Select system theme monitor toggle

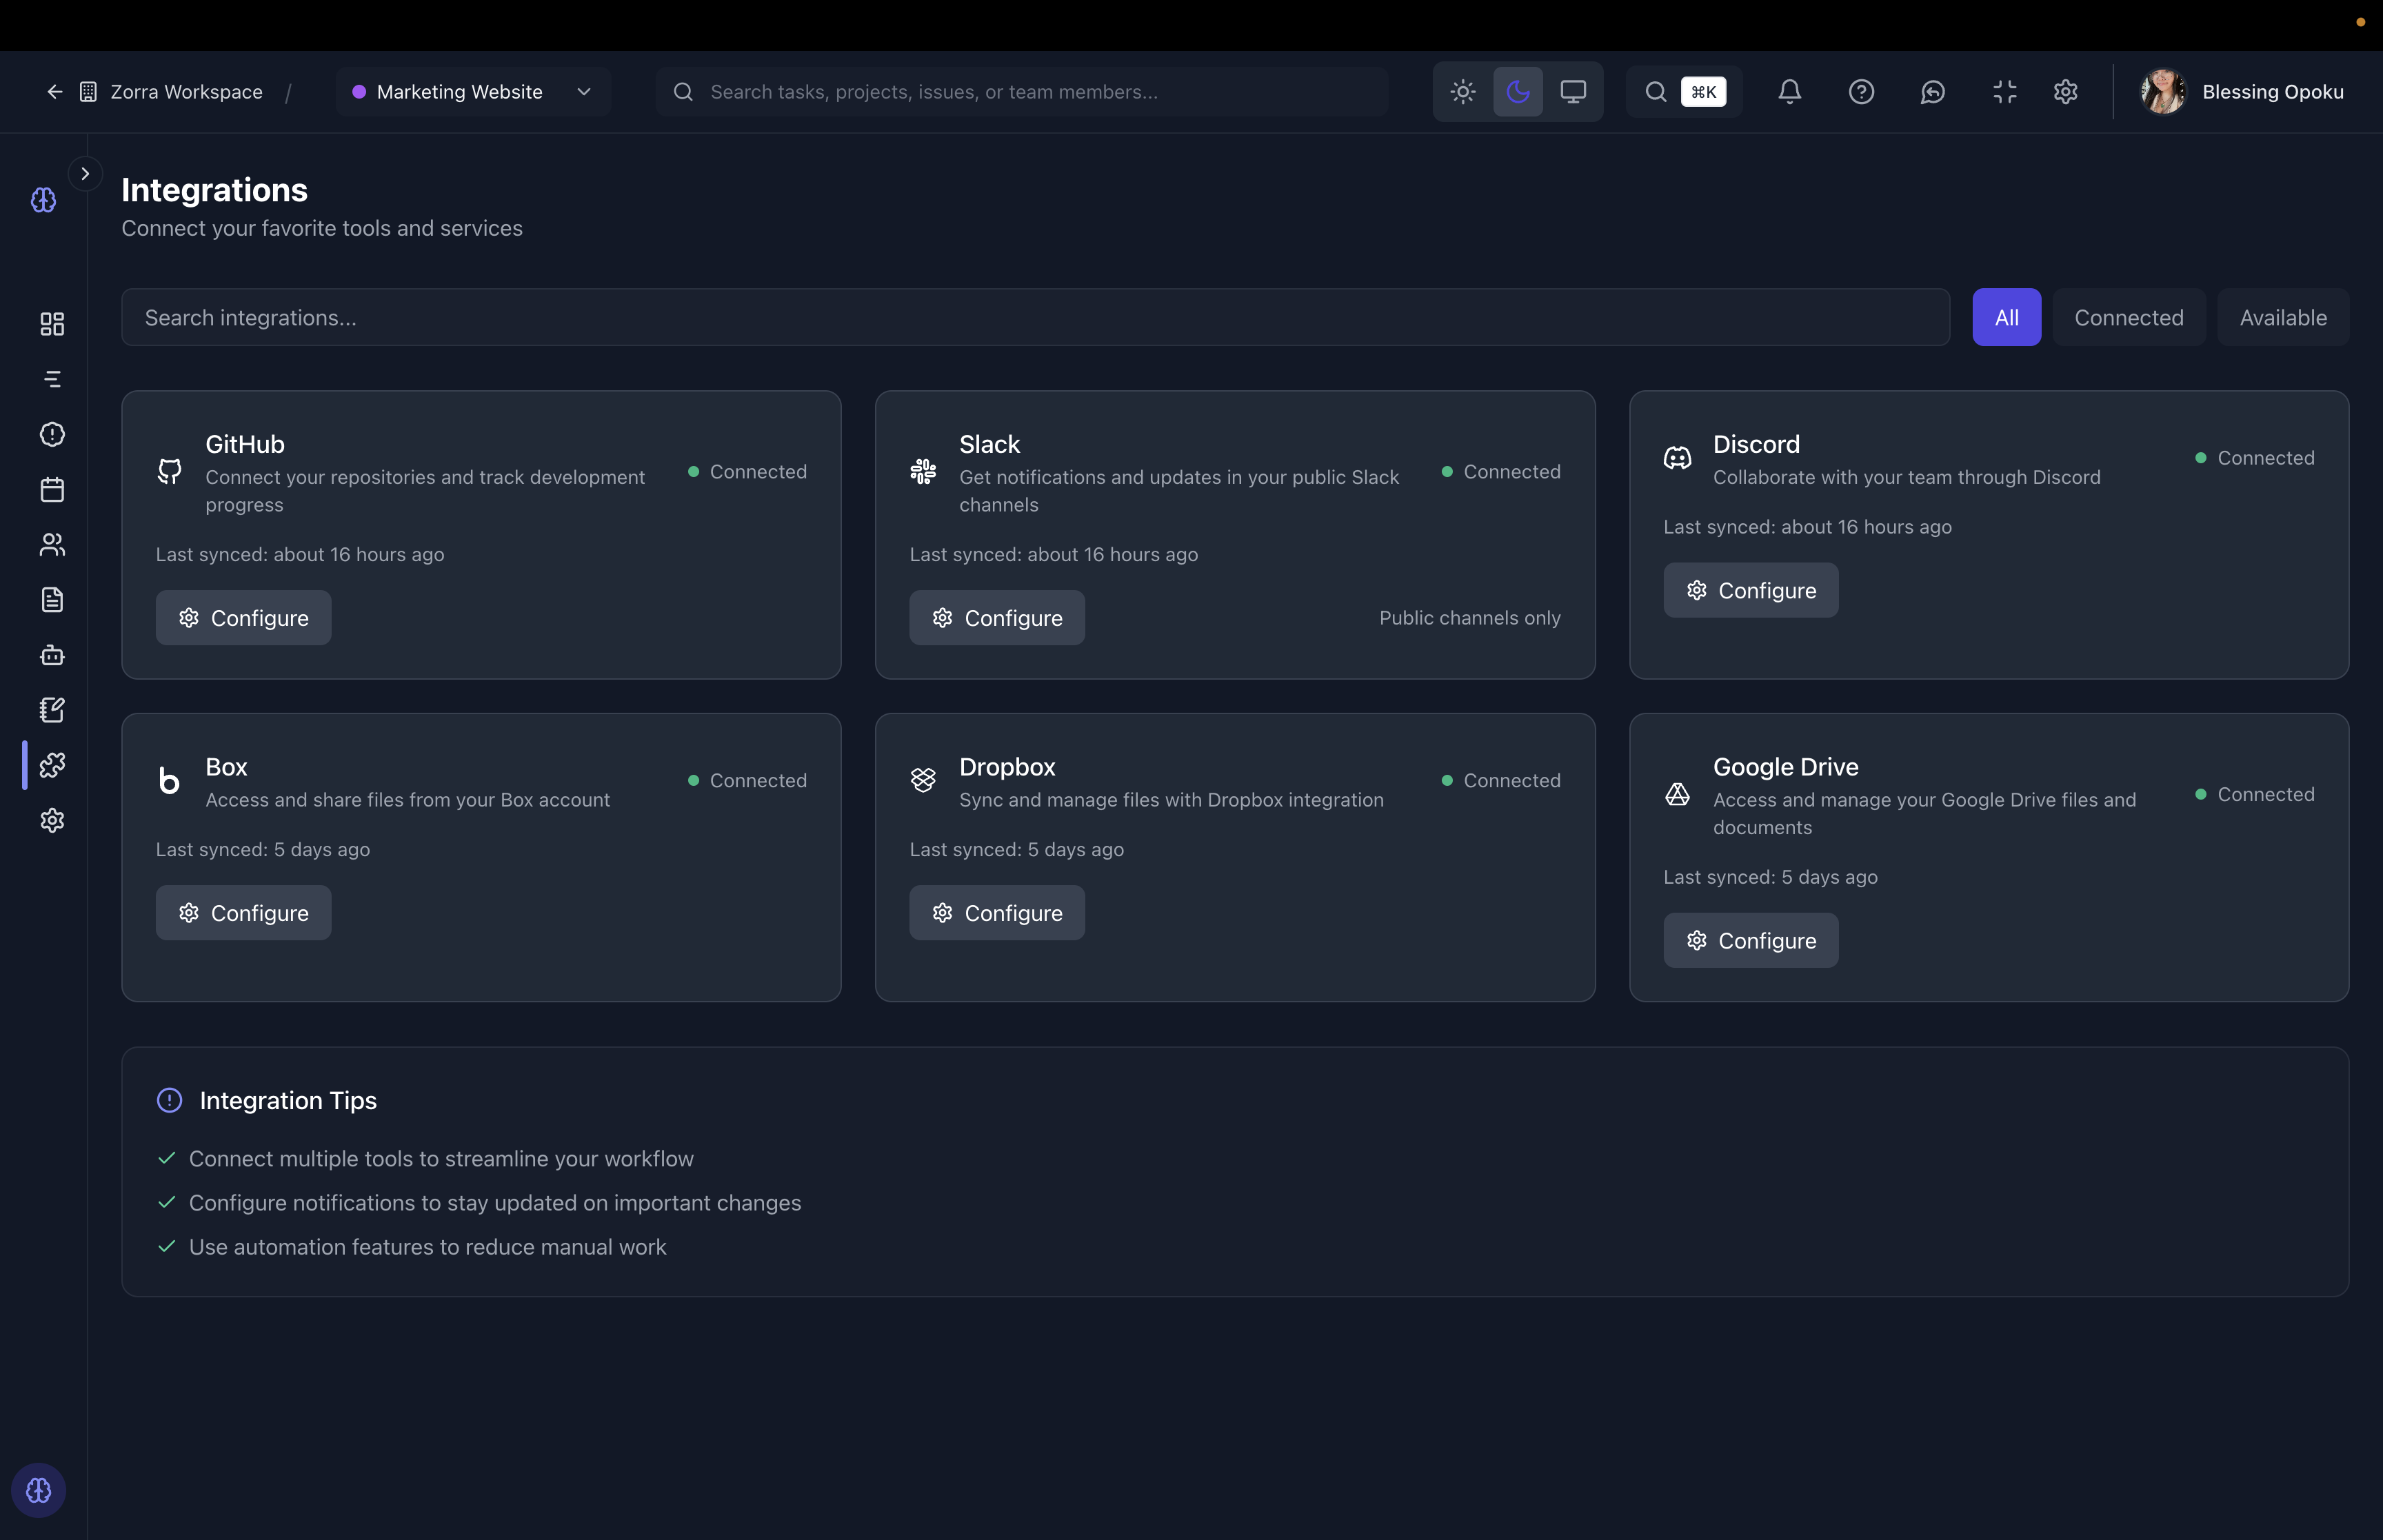click(x=1572, y=92)
